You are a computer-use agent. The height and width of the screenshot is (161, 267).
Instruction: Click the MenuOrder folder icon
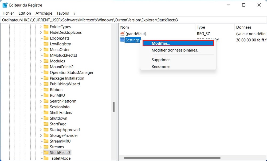(46, 49)
